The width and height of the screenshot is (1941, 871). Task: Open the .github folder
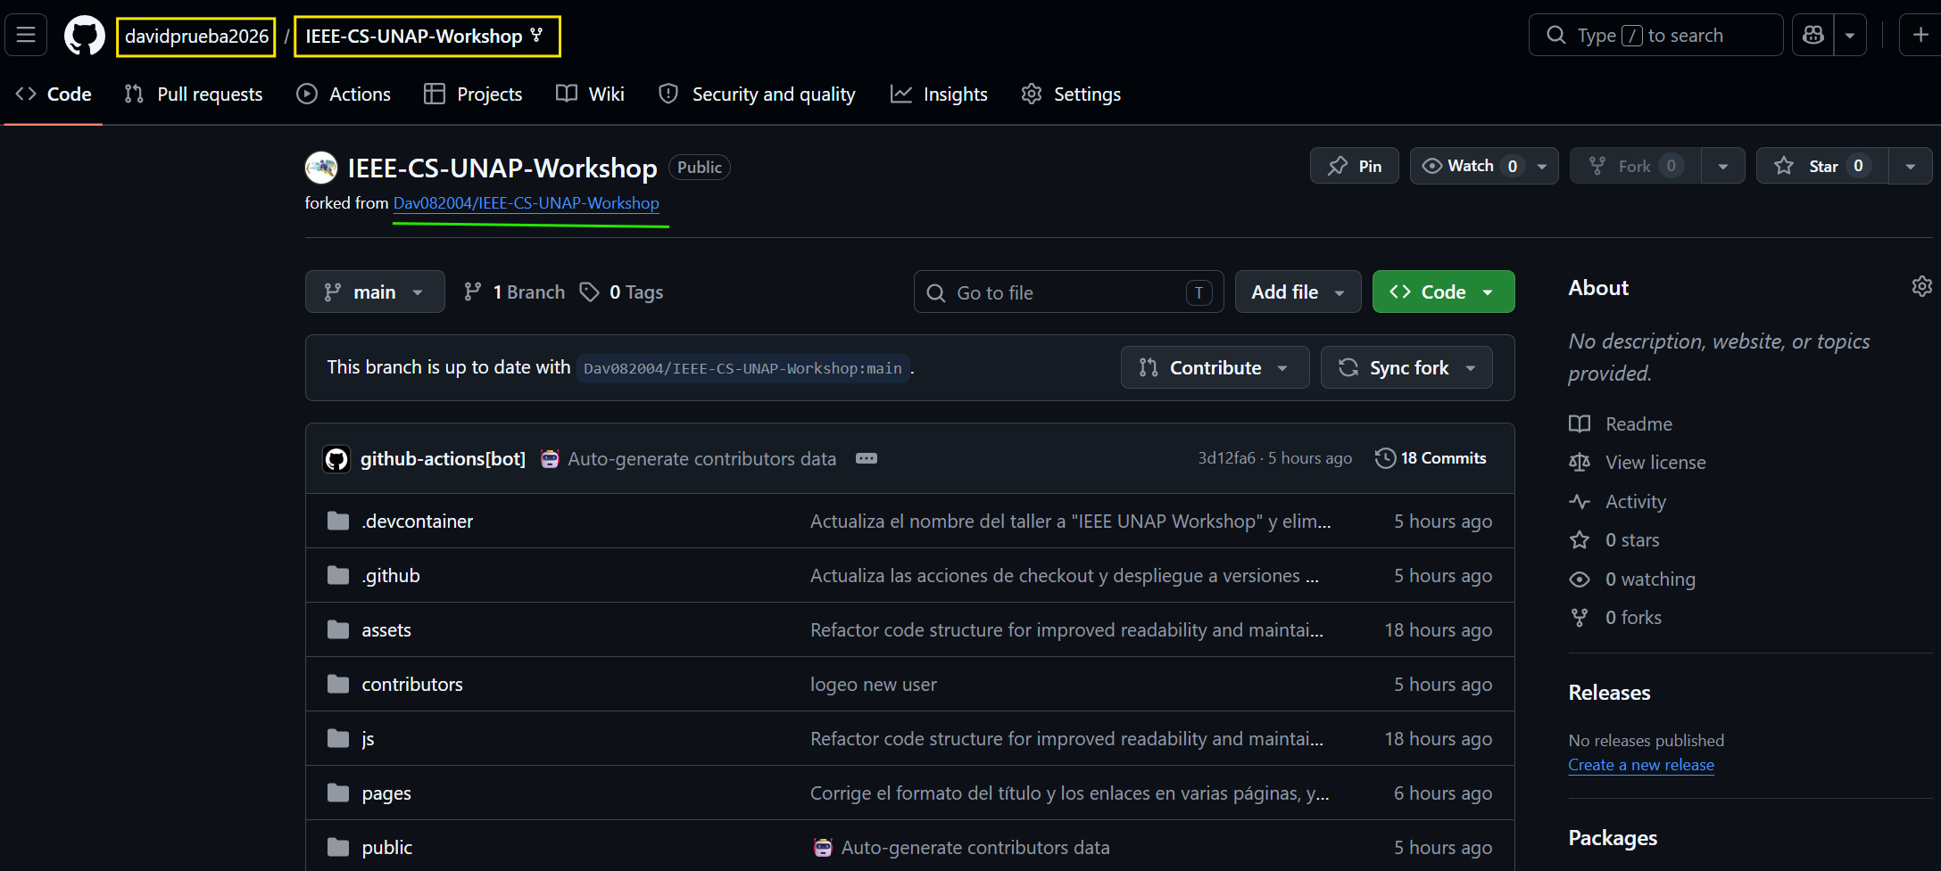[390, 576]
